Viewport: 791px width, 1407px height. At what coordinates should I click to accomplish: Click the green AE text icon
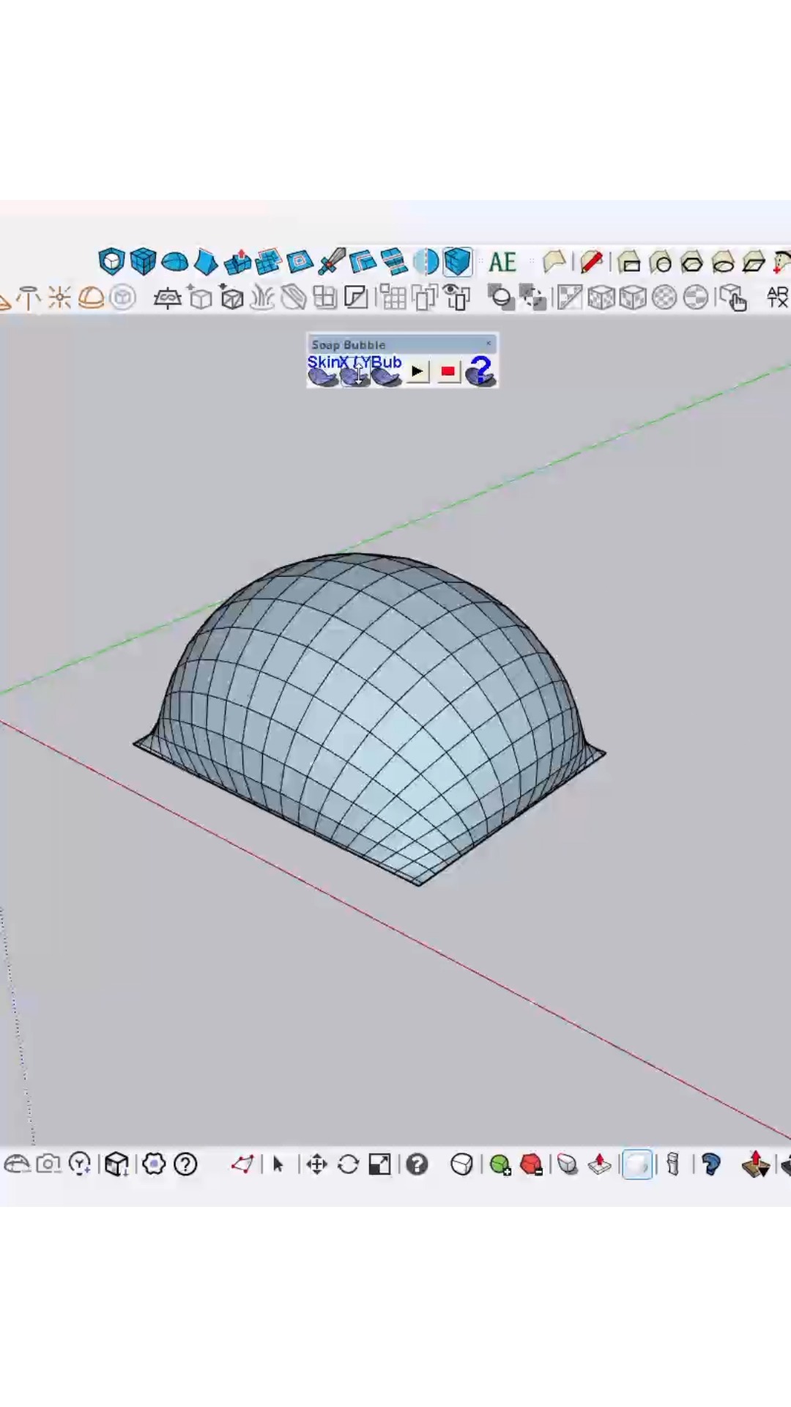[x=502, y=262]
